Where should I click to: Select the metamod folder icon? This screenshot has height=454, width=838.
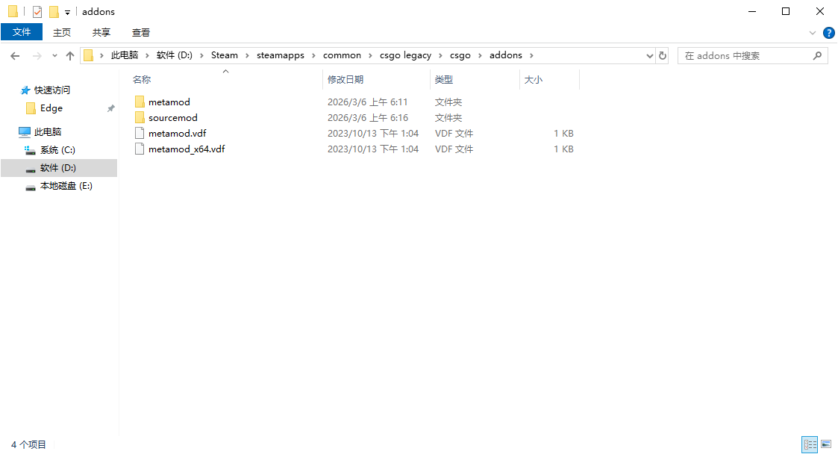pyautogui.click(x=140, y=102)
